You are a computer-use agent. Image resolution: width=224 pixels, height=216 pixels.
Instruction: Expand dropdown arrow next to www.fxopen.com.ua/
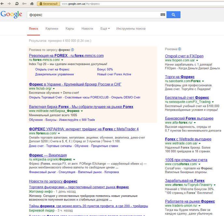tap(197, 60)
